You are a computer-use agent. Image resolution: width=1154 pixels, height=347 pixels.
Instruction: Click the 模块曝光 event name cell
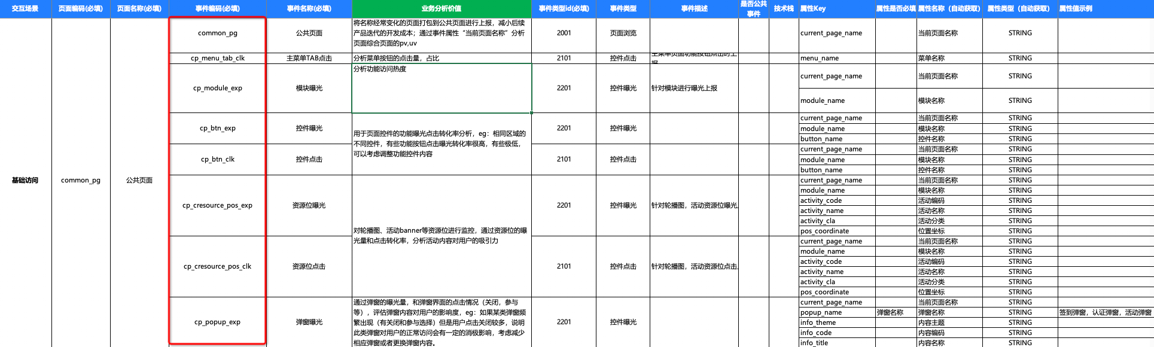tap(309, 88)
